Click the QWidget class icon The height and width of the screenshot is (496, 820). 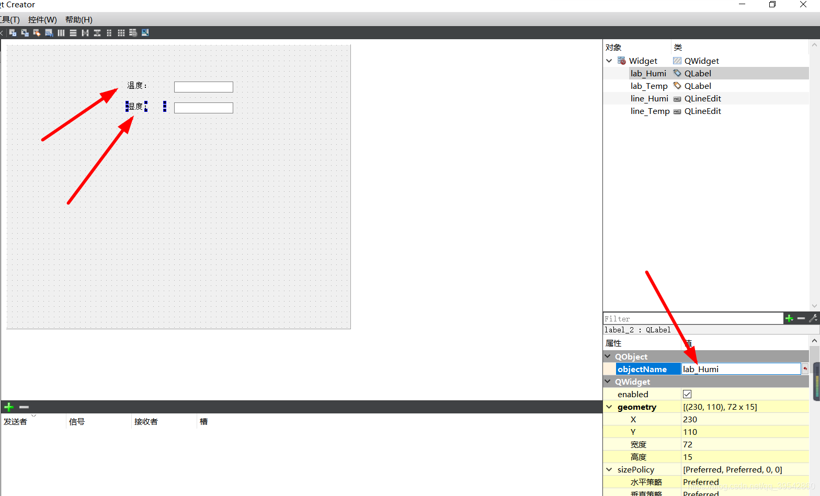coord(677,61)
